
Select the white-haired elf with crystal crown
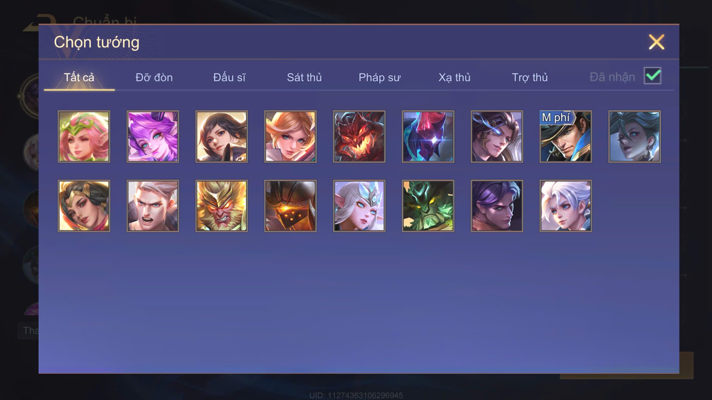[359, 206]
